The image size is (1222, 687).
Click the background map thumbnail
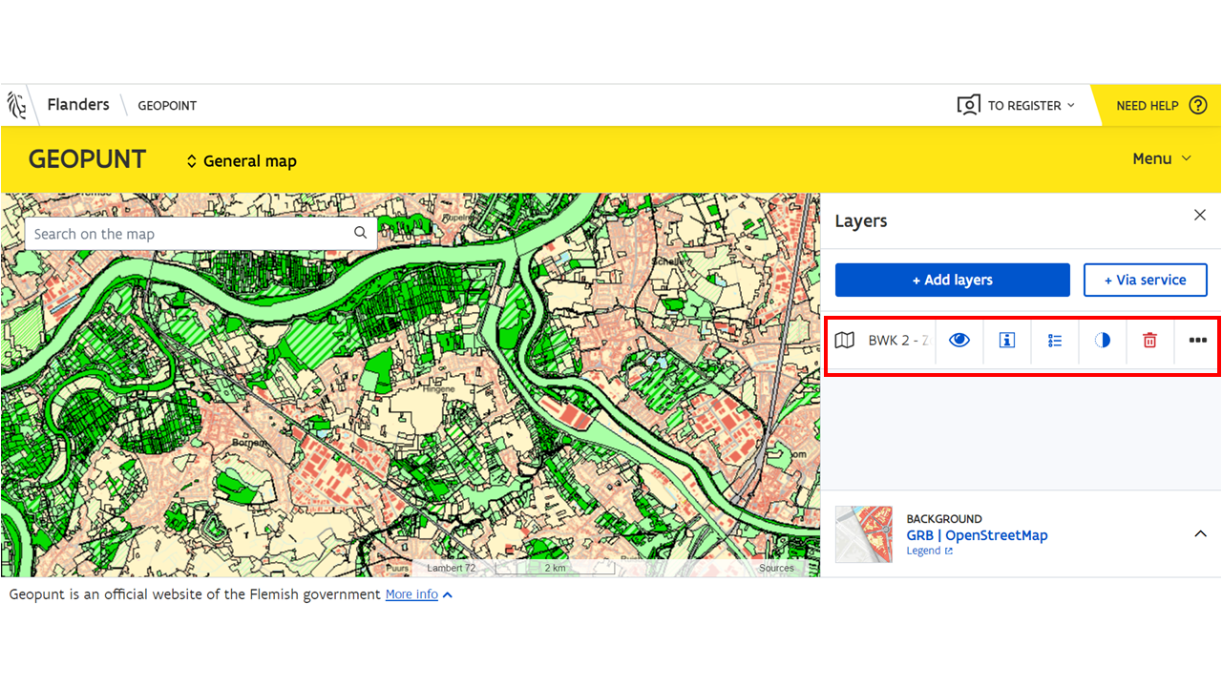pos(864,534)
